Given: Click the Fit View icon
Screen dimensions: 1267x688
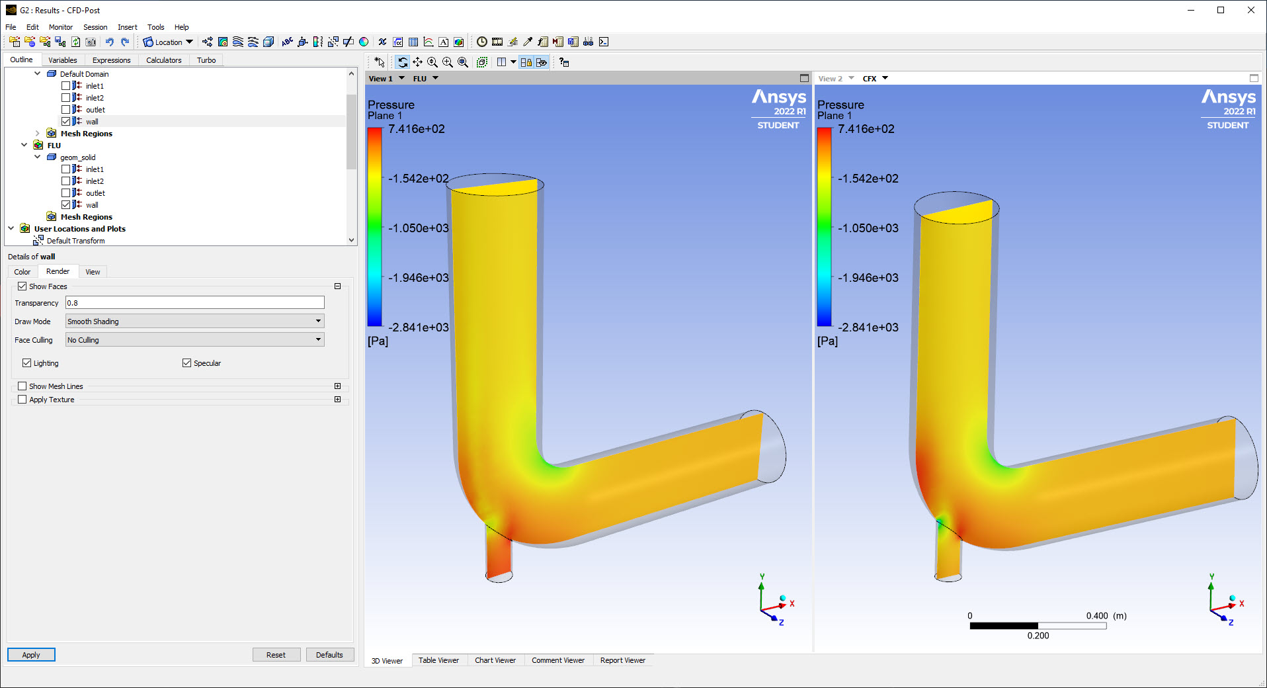Looking at the screenshot, I should [462, 62].
